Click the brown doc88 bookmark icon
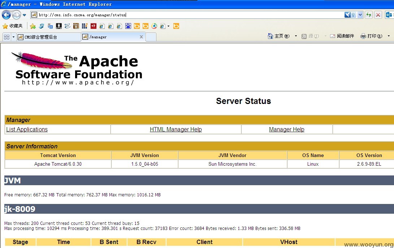 click(x=76, y=26)
